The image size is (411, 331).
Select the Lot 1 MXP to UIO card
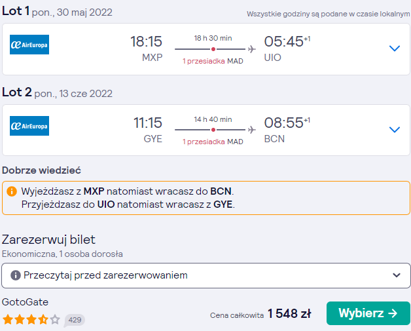[206, 49]
